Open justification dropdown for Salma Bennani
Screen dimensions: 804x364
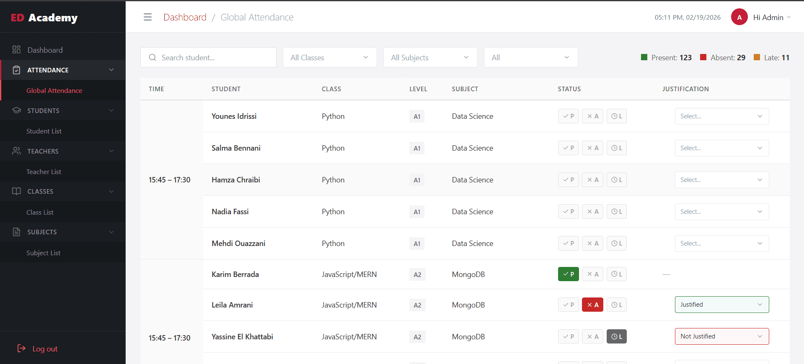722,148
